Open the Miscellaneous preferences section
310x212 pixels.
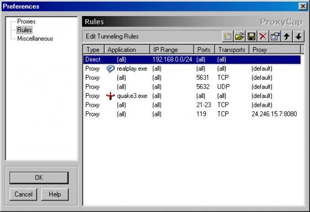click(35, 39)
